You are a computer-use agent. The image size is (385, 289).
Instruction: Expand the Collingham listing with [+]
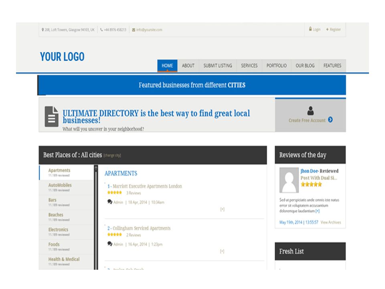pos(222,251)
